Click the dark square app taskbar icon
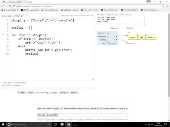 pos(75,125)
